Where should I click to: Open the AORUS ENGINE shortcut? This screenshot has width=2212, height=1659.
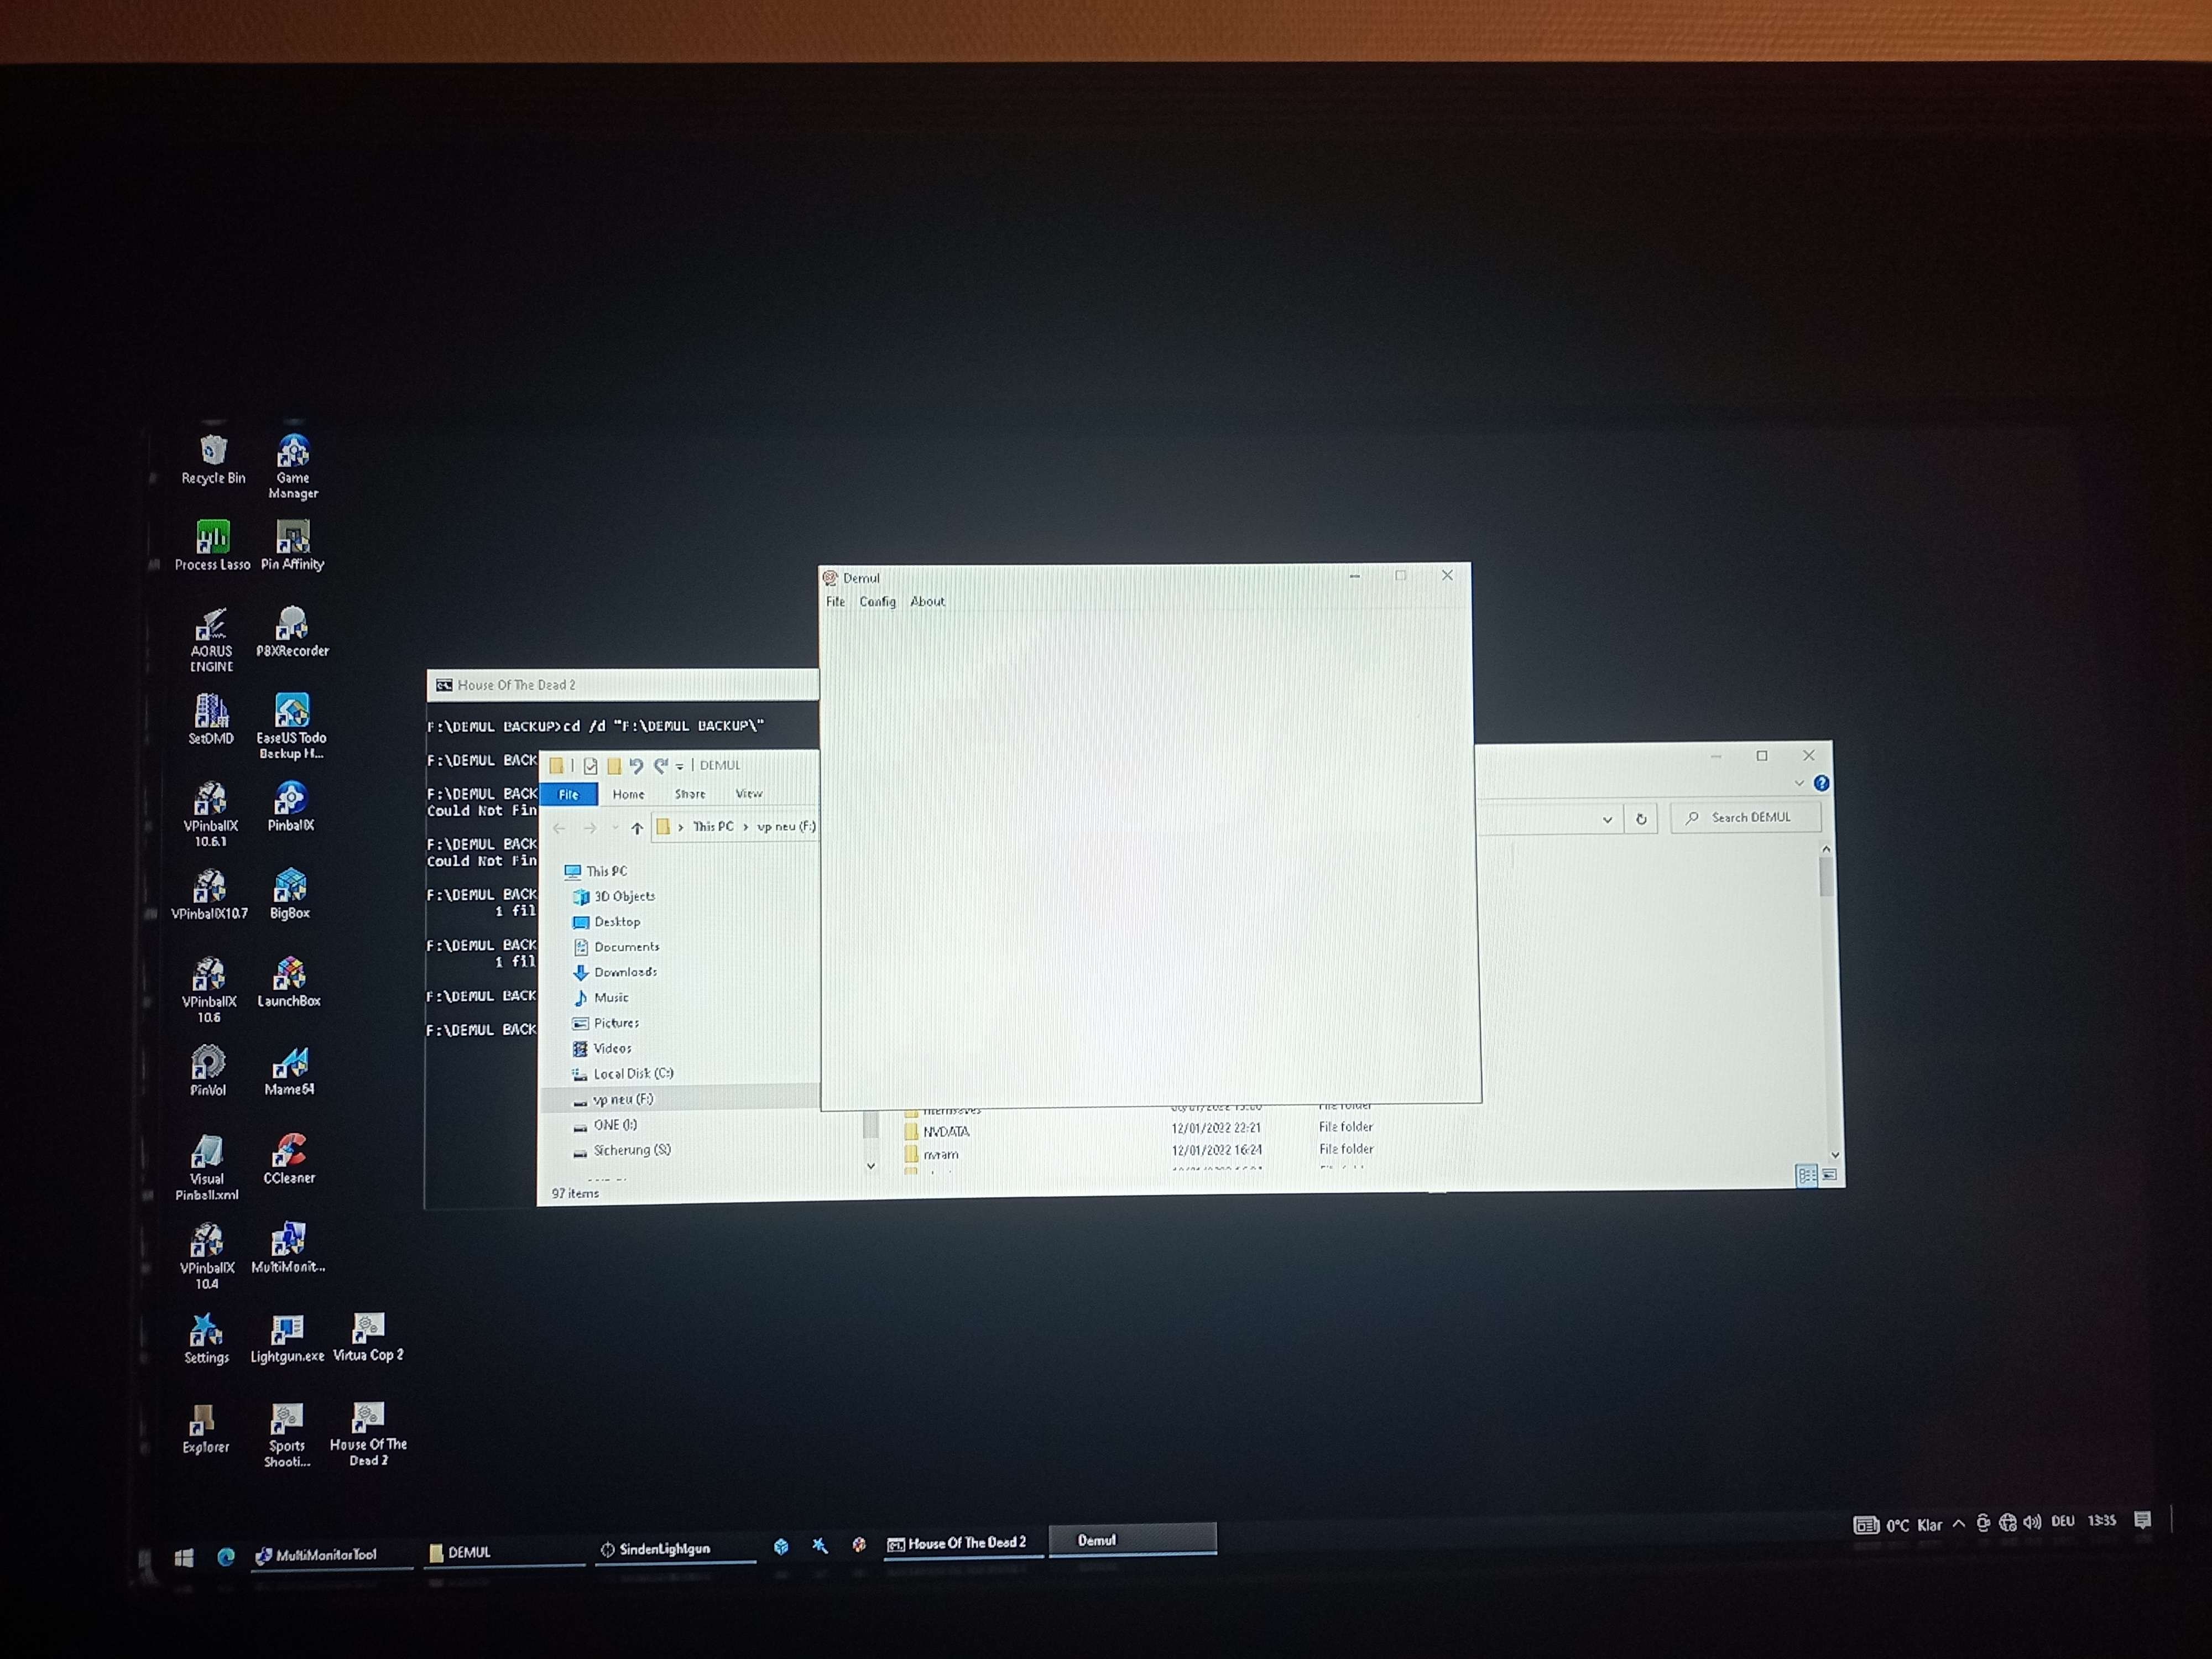(x=211, y=640)
